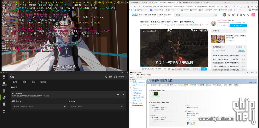259x128 pixels.
Task: Open bilibili favorites star icon
Action: point(241,15)
